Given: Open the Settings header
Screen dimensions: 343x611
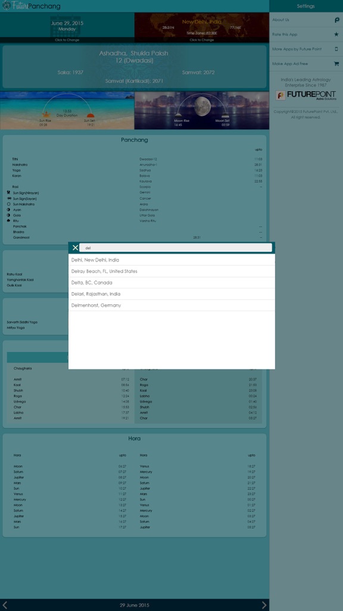Looking at the screenshot, I should pyautogui.click(x=306, y=6).
